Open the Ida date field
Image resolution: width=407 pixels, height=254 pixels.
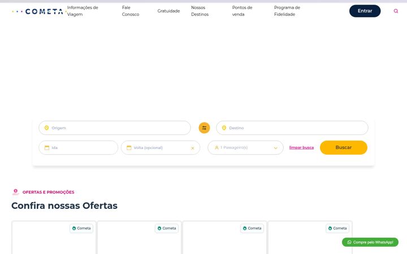coord(79,148)
